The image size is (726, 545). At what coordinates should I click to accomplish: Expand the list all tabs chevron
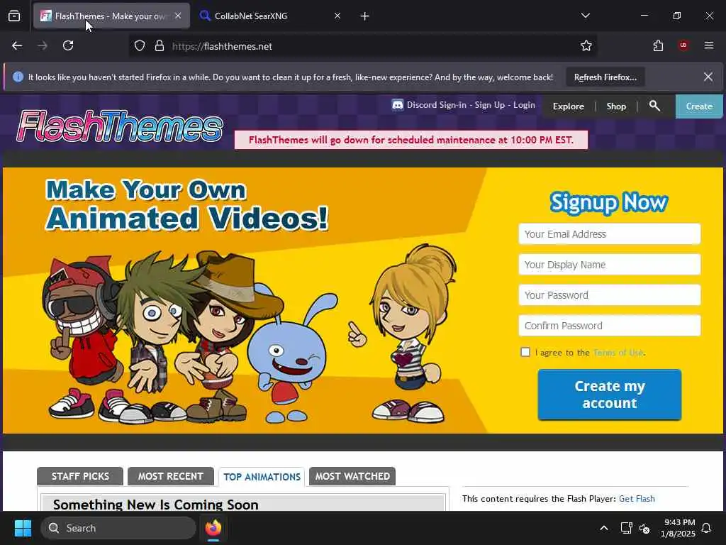(x=585, y=16)
